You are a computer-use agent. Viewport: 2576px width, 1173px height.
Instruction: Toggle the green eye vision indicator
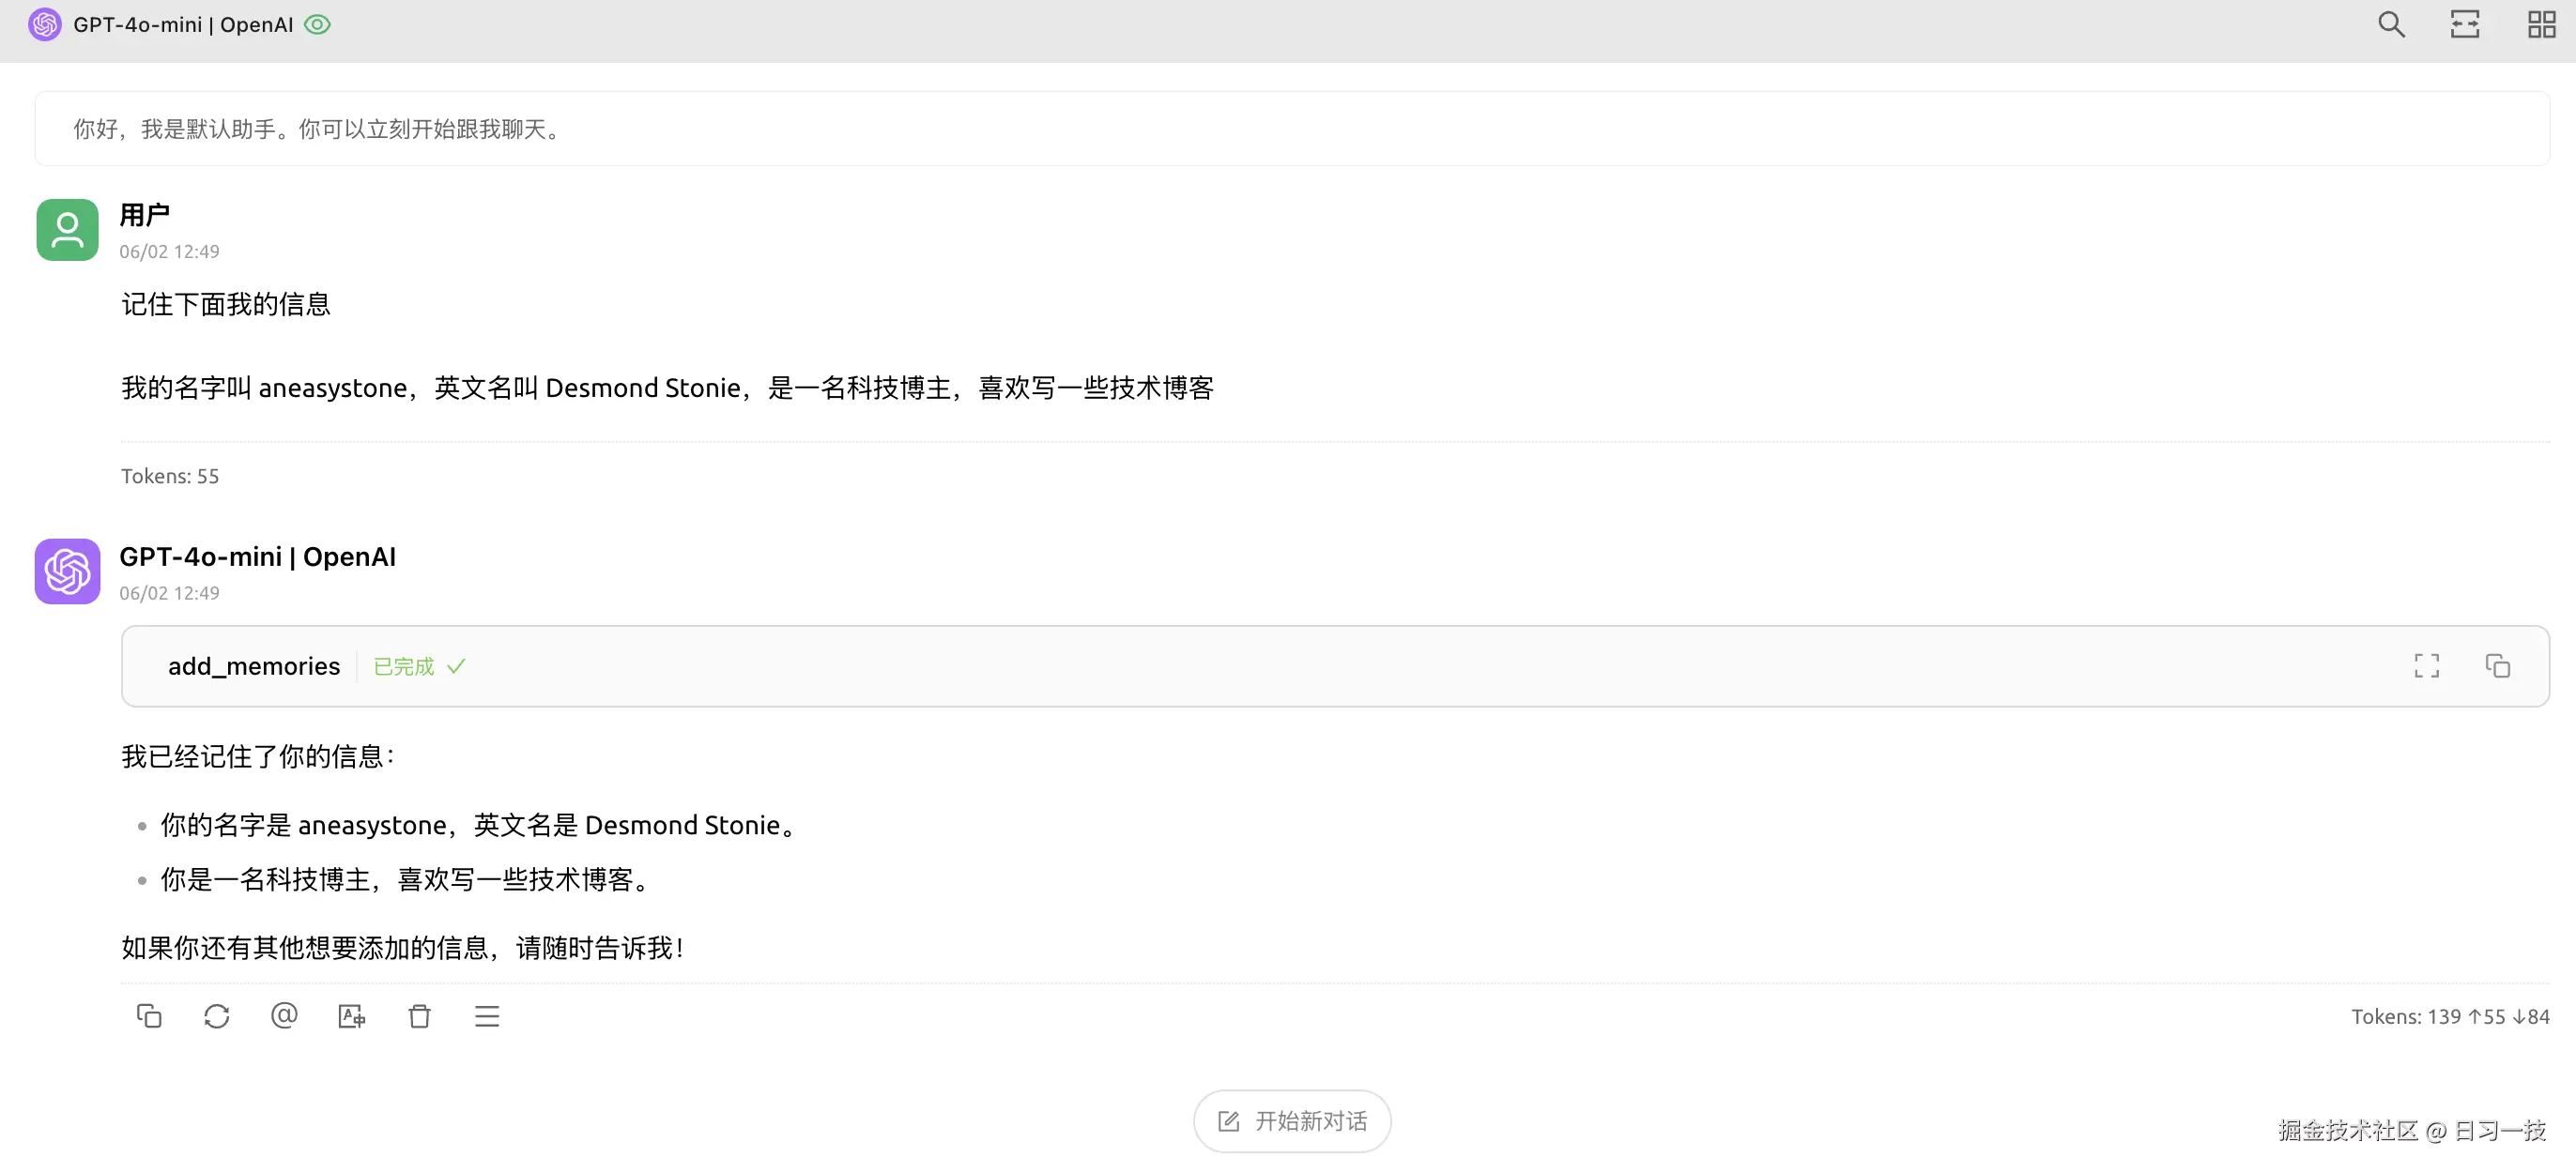[x=317, y=24]
